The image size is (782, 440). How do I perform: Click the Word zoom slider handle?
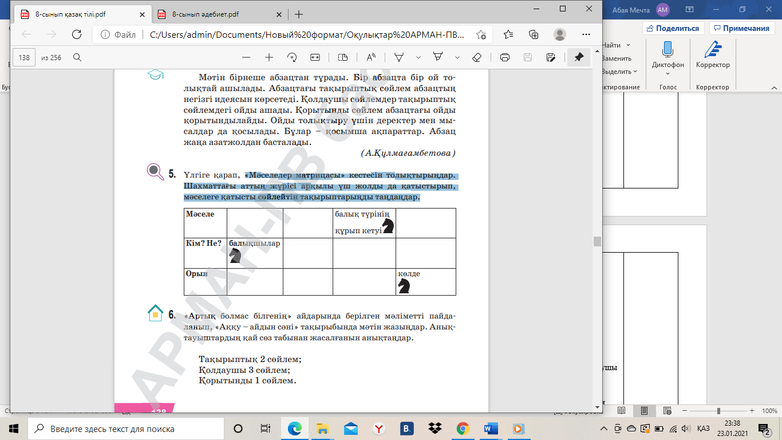click(718, 411)
